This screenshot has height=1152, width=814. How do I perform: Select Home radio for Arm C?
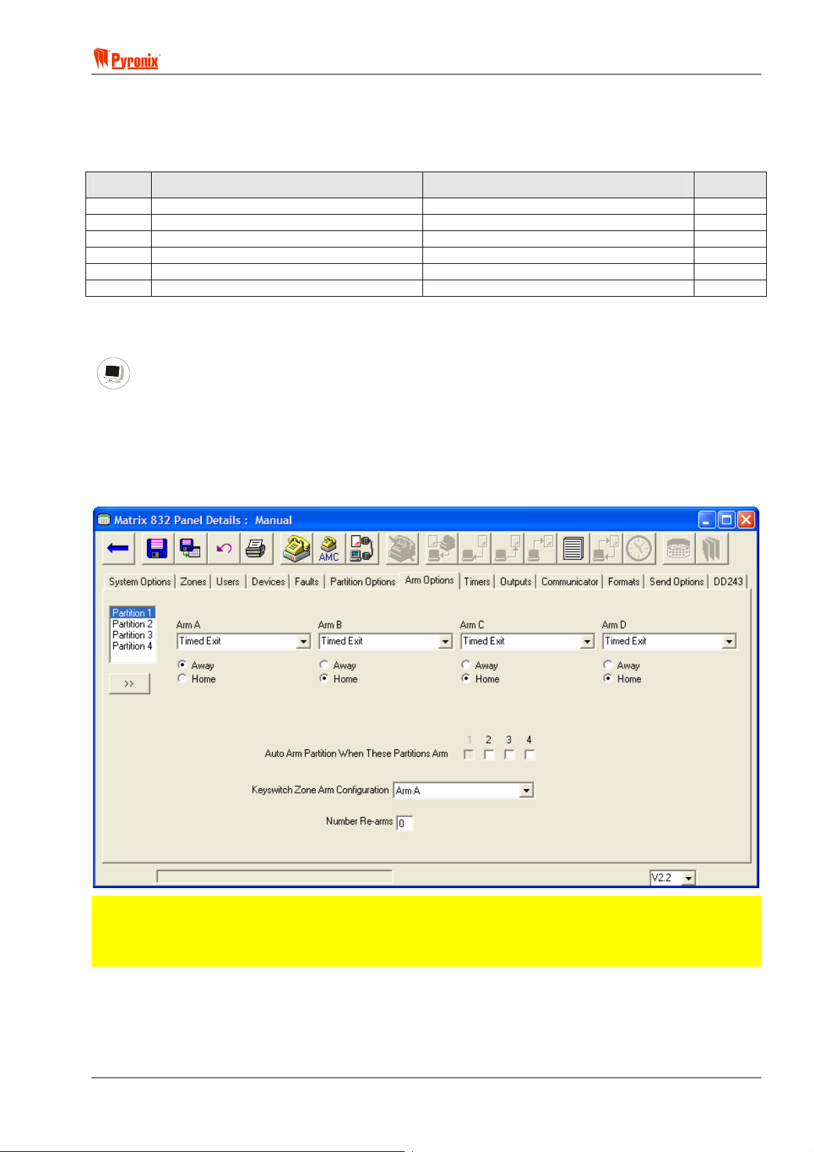click(x=465, y=678)
